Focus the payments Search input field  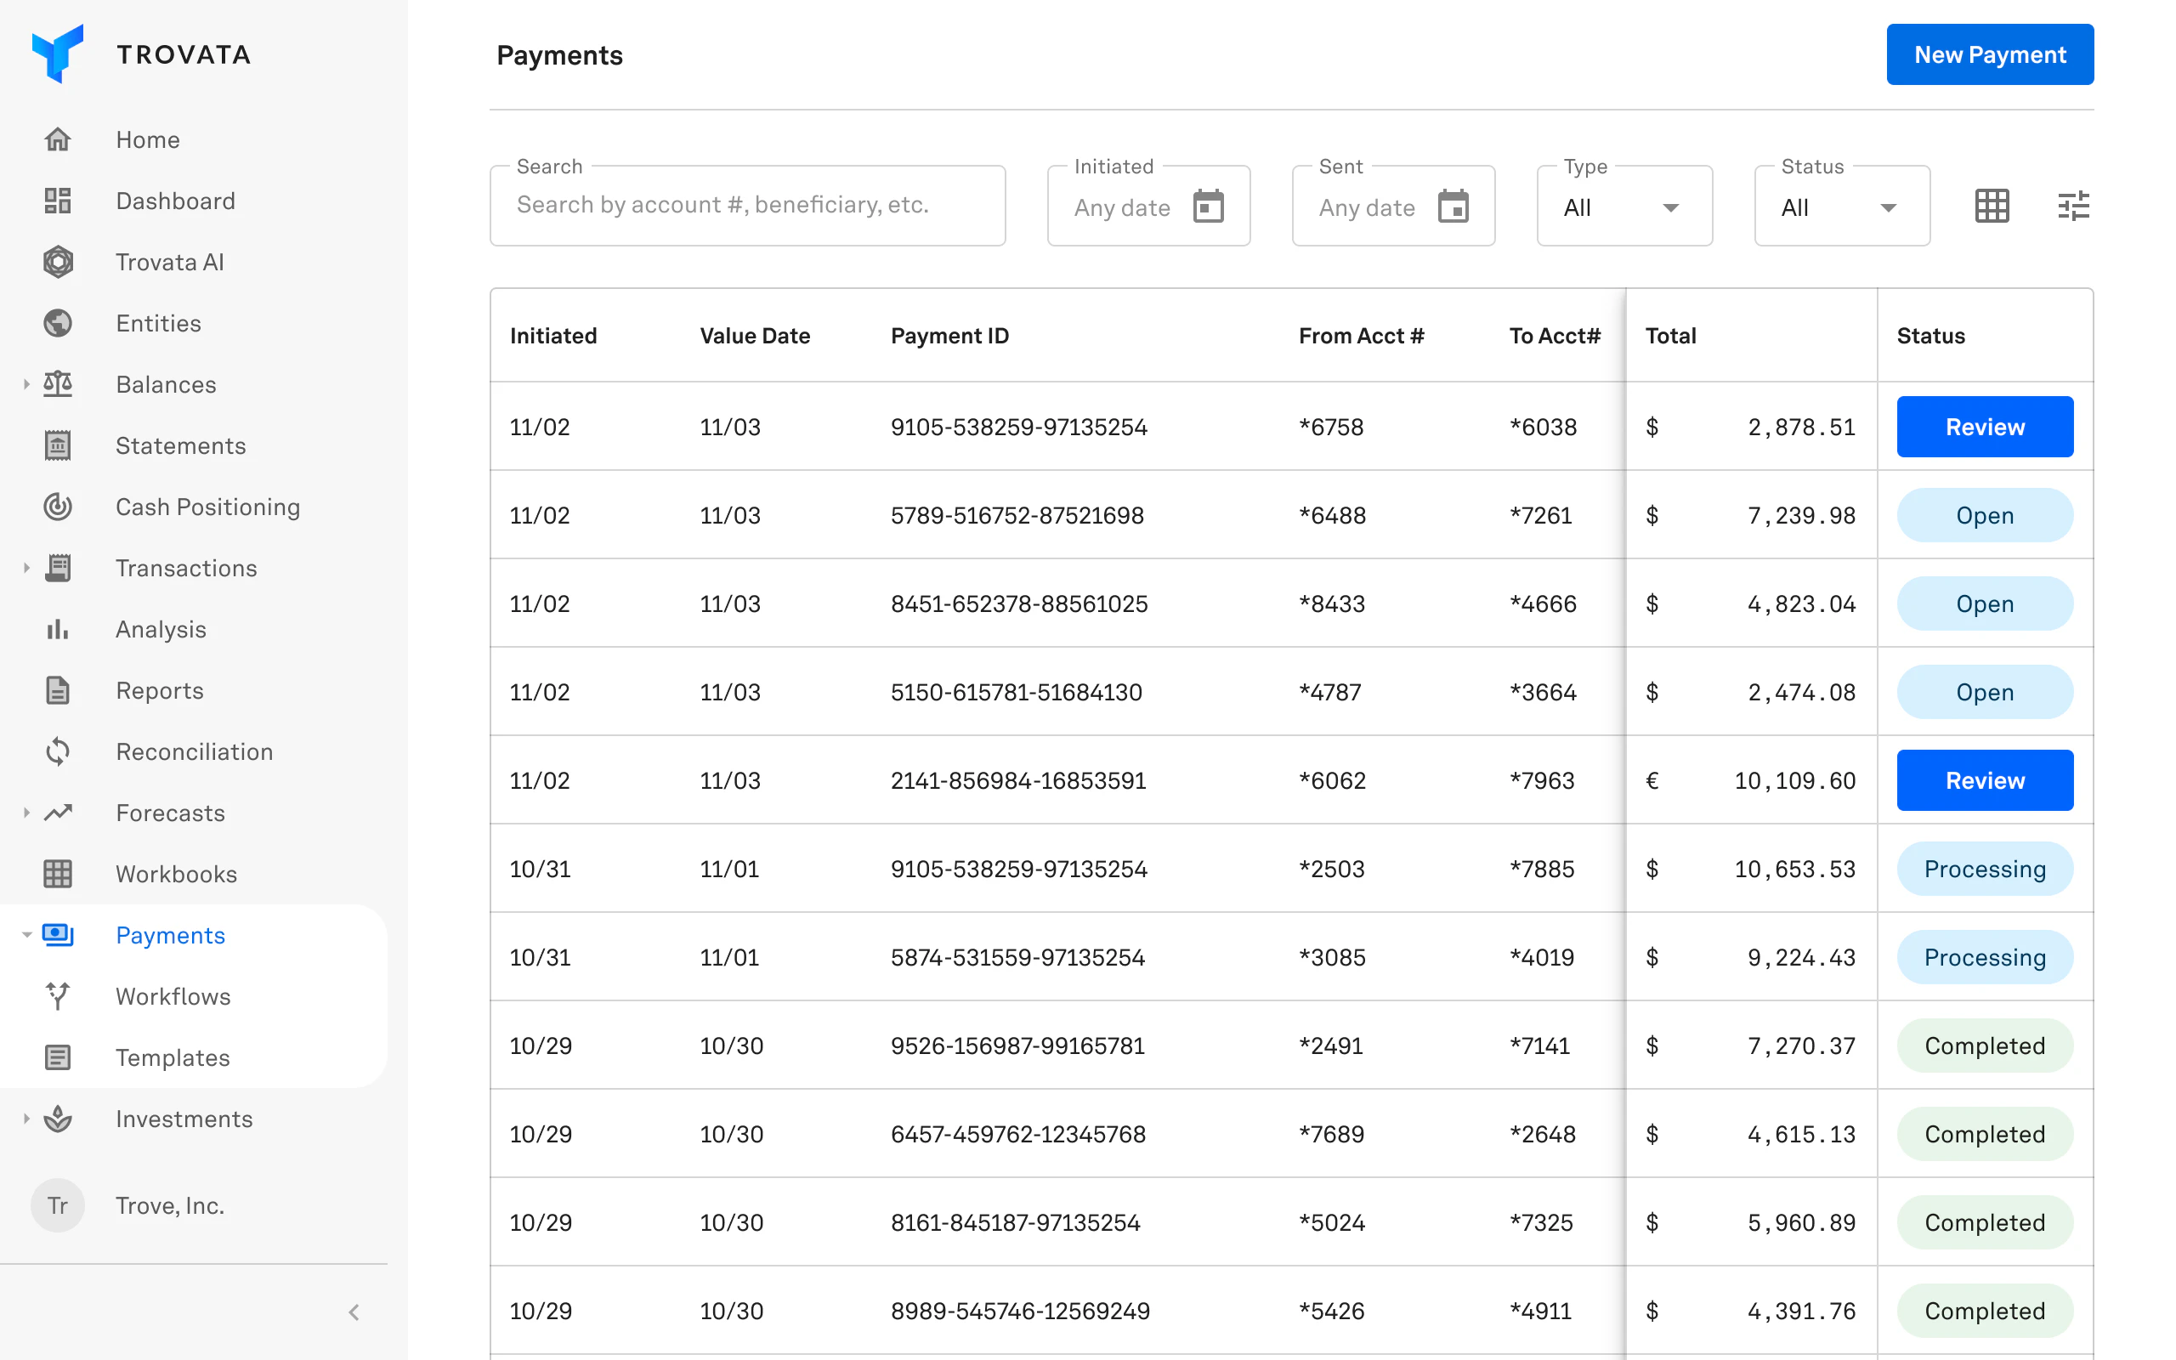coord(746,205)
